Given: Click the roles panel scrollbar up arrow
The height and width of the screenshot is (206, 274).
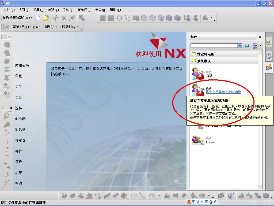Looking at the screenshot, I should 260,53.
